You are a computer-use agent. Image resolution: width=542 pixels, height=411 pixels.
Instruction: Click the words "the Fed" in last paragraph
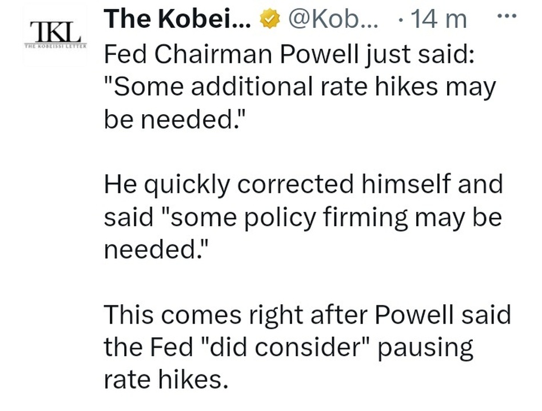[x=148, y=347]
